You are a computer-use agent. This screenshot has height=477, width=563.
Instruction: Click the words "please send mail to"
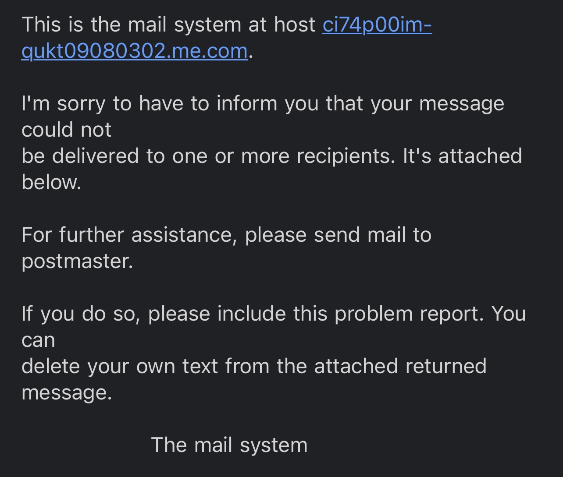338,235
